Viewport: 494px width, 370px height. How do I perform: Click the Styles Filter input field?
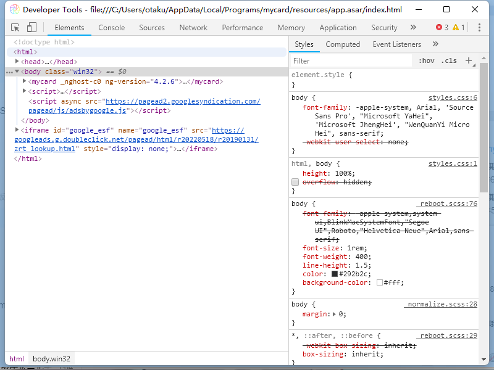(351, 60)
